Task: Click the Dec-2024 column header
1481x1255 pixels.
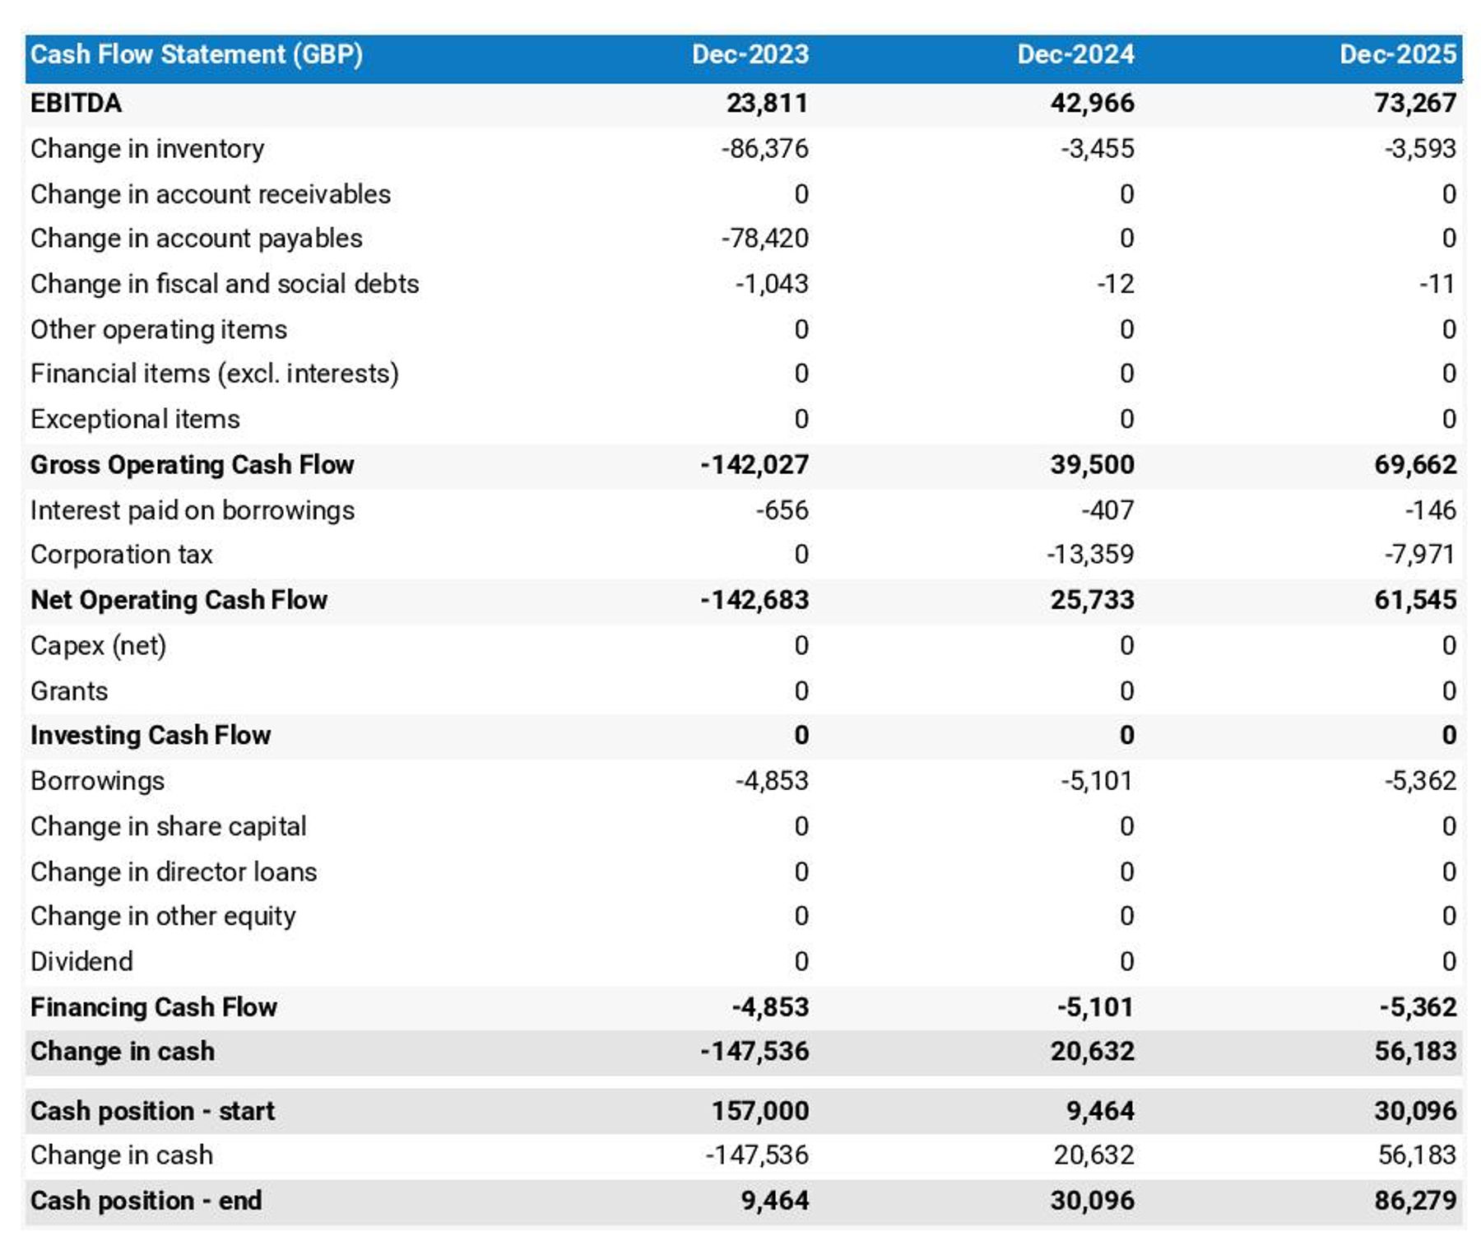Action: coord(1075,55)
